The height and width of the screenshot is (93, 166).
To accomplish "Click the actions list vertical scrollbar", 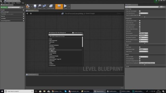I will coord(82,42).
